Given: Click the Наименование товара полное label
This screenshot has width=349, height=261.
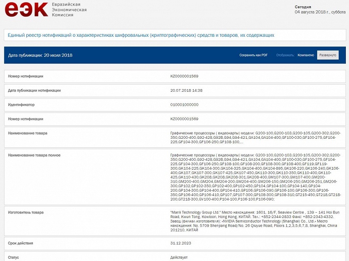Looking at the screenshot, I should [x=34, y=155].
